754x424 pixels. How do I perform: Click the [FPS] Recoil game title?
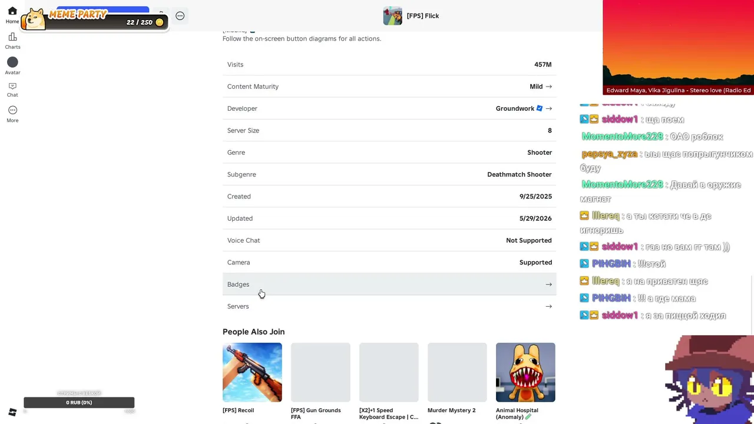[238, 410]
